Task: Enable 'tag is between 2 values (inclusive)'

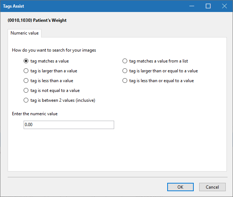Action: coord(26,100)
